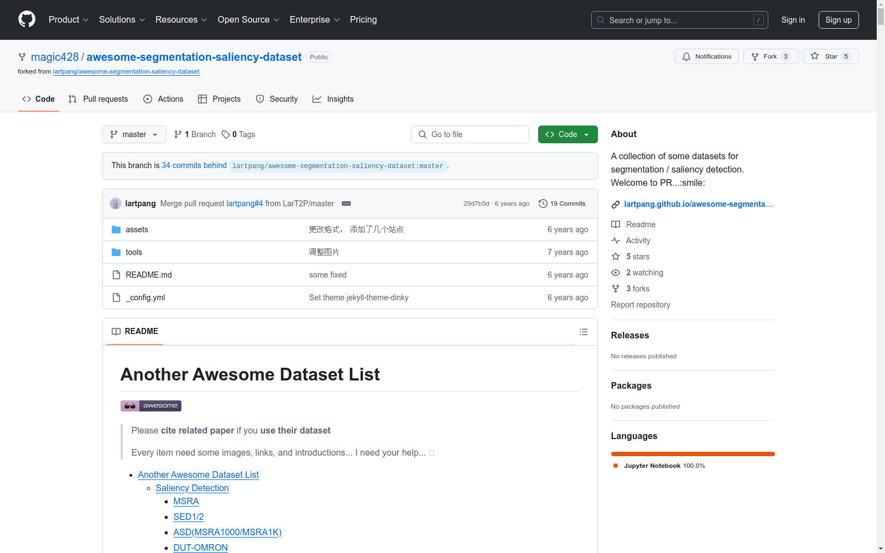The width and height of the screenshot is (885, 553).
Task: Switch to the Code tab
Action: (39, 99)
